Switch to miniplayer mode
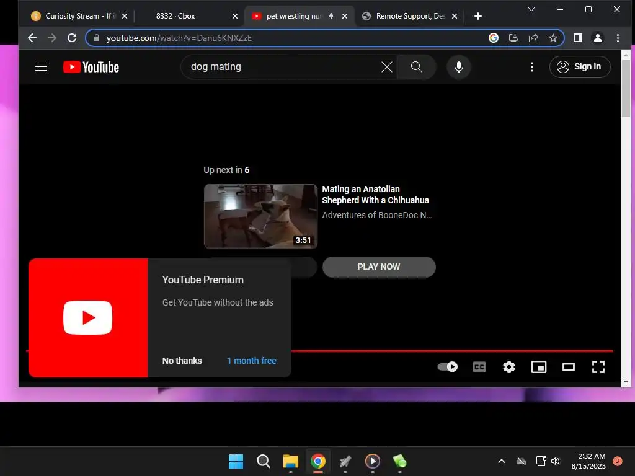The image size is (635, 476). 539,367
